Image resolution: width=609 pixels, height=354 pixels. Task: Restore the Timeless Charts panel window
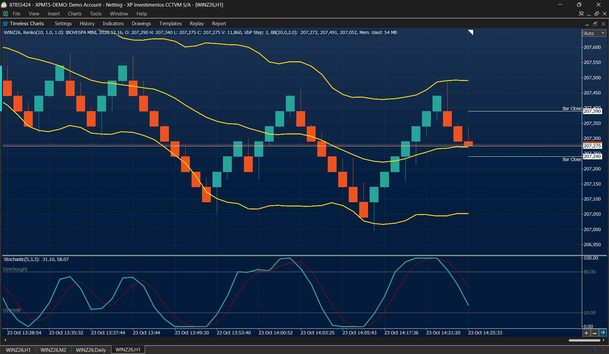coord(595,24)
